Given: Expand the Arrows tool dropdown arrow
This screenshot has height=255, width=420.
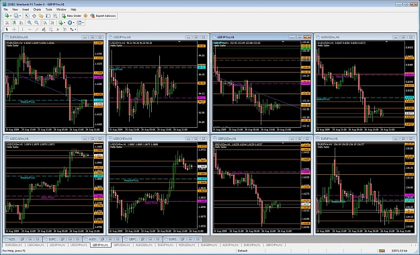Looking at the screenshot, I should pyautogui.click(x=75, y=30).
